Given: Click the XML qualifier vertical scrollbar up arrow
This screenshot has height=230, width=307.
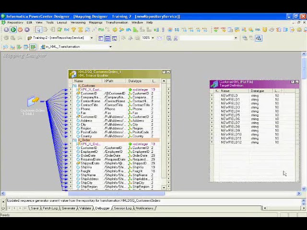Looking at the screenshot, I should (164, 81).
